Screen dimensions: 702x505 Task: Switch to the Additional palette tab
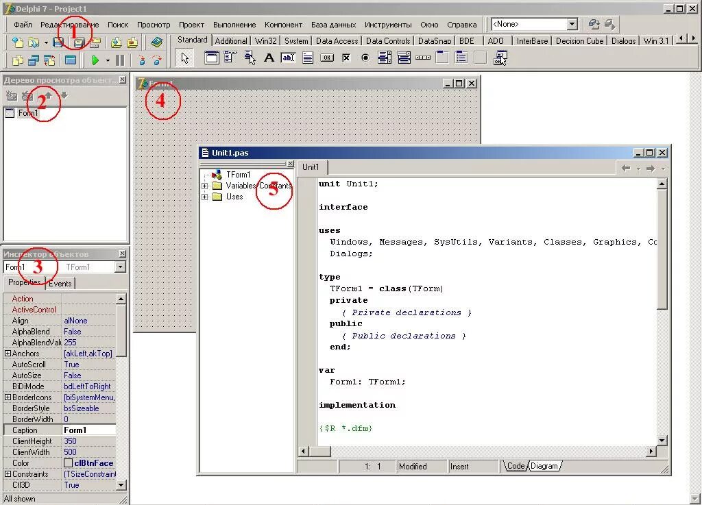tap(231, 40)
